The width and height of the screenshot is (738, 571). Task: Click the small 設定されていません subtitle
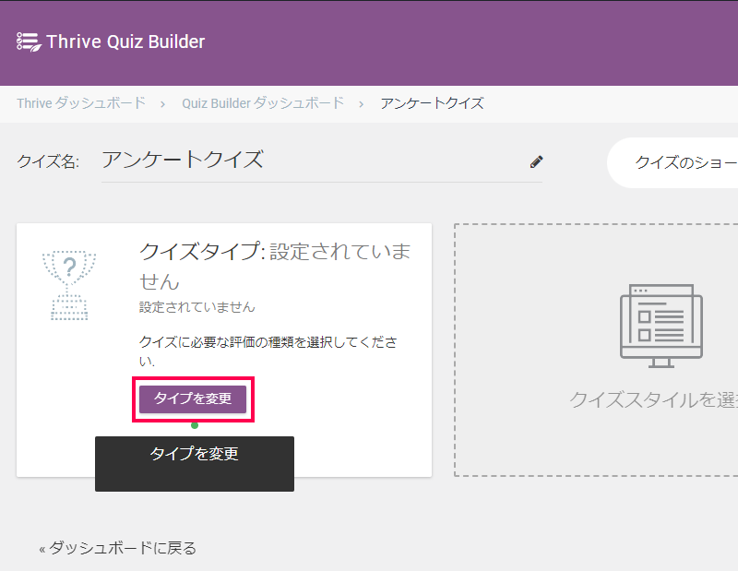(x=197, y=307)
